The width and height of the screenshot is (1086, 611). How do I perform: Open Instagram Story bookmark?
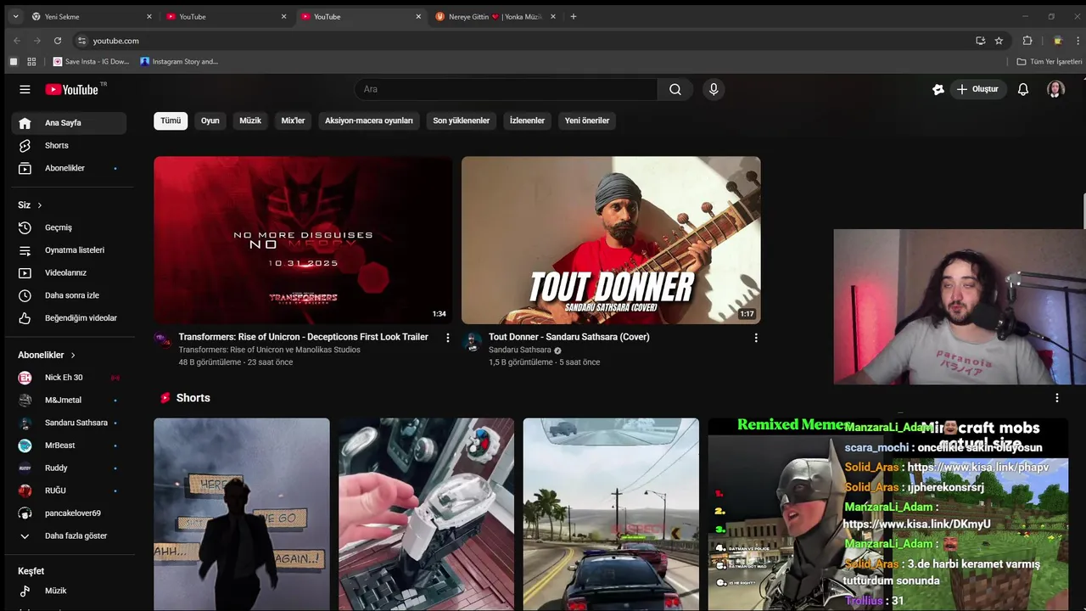179,61
